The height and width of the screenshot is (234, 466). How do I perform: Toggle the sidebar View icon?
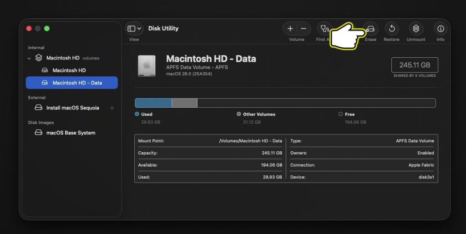click(131, 29)
